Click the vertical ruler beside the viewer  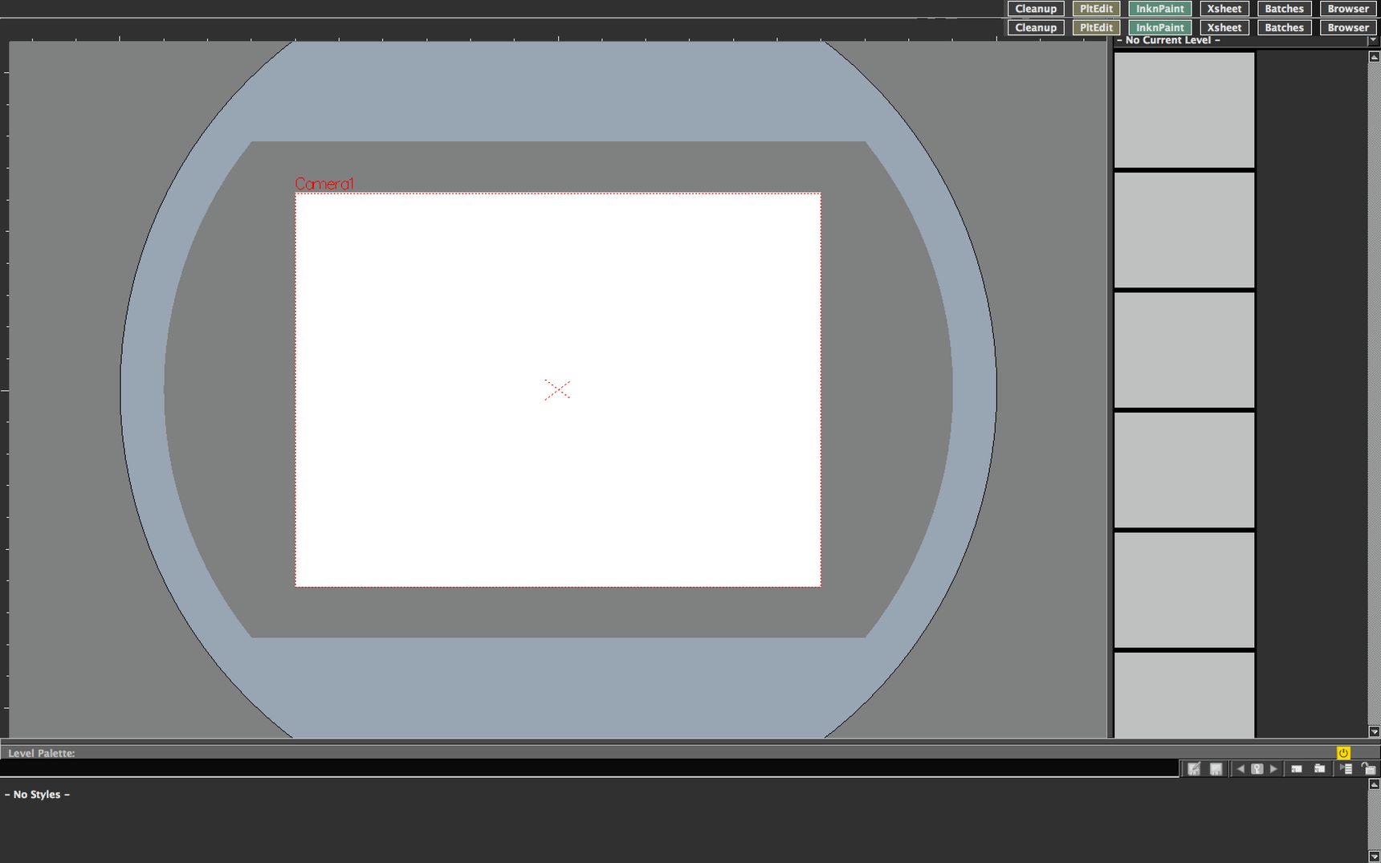[5, 389]
